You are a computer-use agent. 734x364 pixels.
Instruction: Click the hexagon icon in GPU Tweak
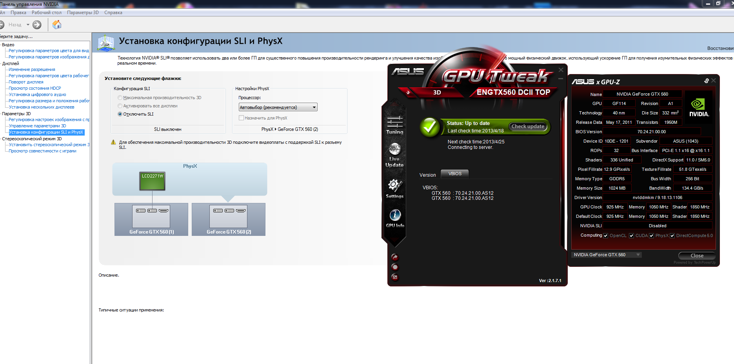pyautogui.click(x=395, y=267)
